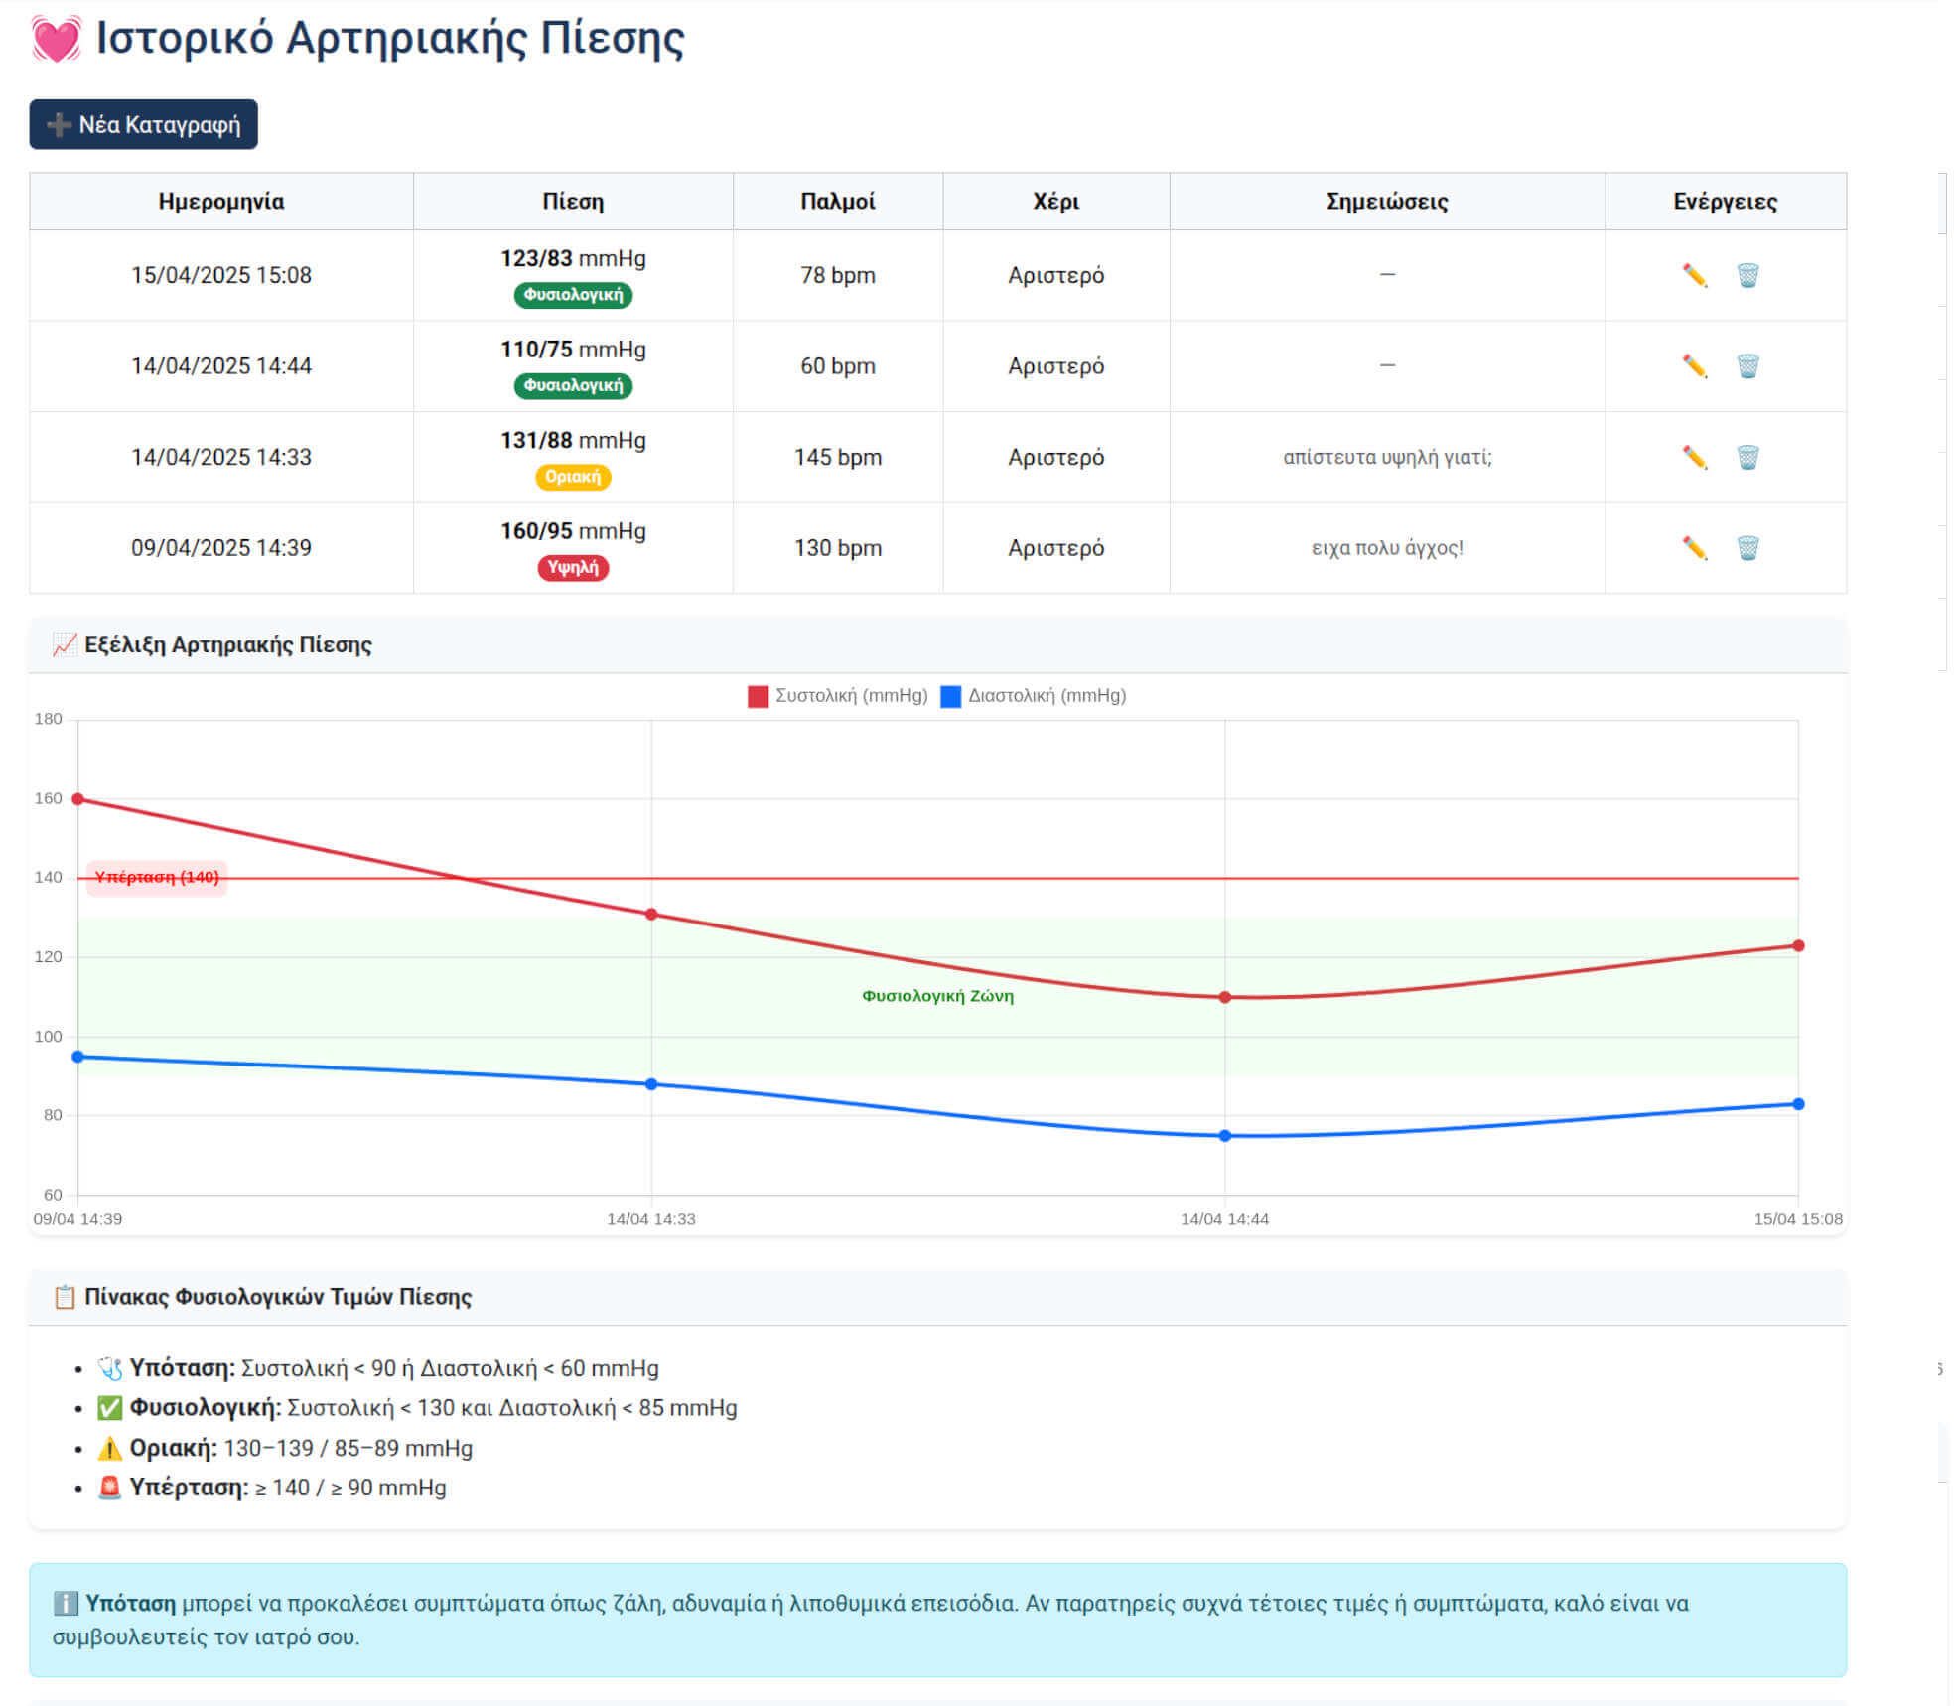Delete the 15/04/2025 15:08 record
Image resolution: width=1955 pixels, height=1706 pixels.
tap(1747, 275)
